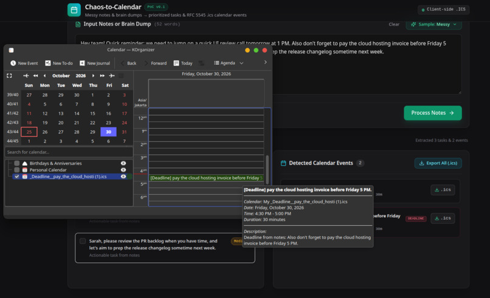
Task: Select October 14 in the mini calendar
Action: [77, 113]
